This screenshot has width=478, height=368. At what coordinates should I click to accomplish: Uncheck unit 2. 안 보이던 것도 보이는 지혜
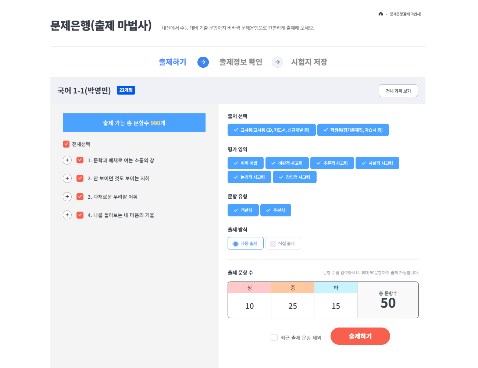click(x=80, y=178)
